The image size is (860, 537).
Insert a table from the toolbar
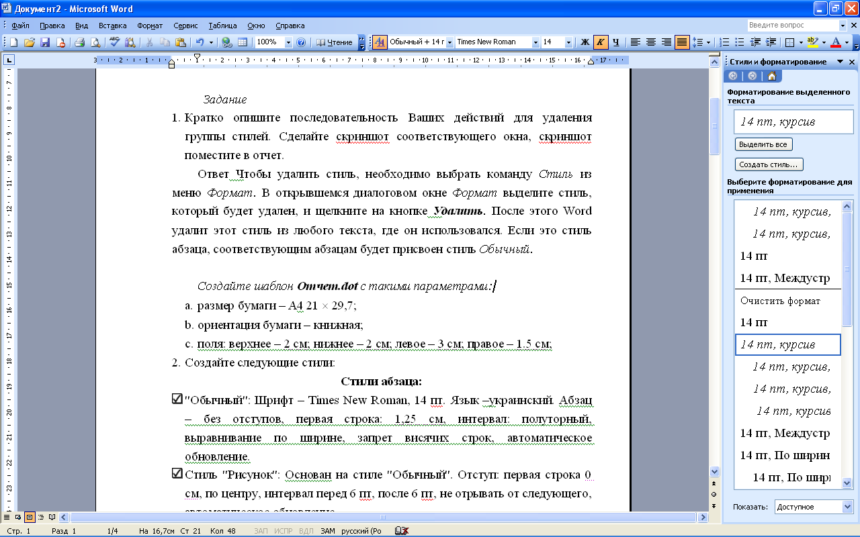(x=243, y=42)
